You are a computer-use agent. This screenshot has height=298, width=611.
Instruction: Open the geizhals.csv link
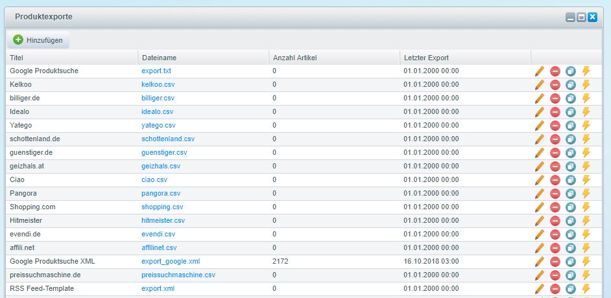point(161,166)
